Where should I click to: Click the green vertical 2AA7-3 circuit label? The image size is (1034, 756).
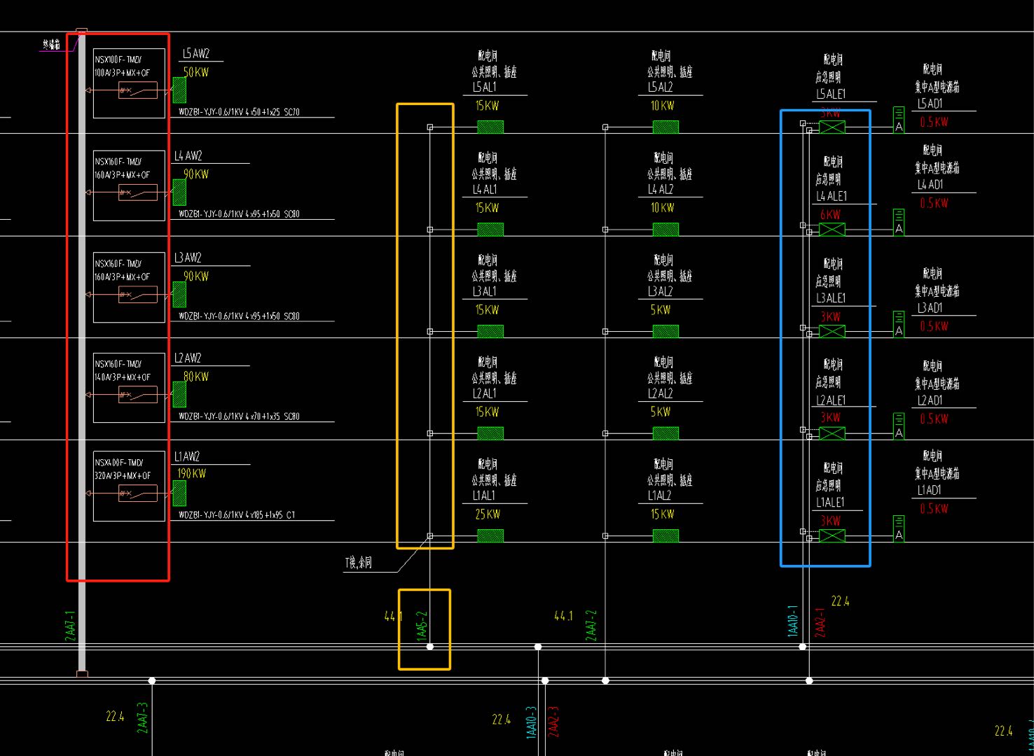tap(142, 717)
